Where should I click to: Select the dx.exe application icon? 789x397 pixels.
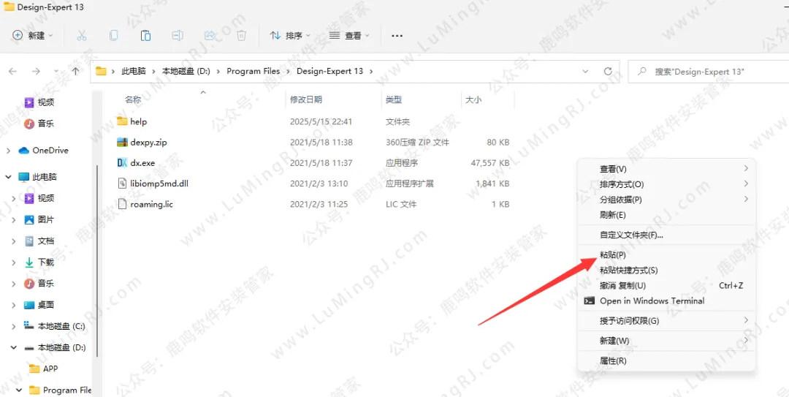pos(122,163)
